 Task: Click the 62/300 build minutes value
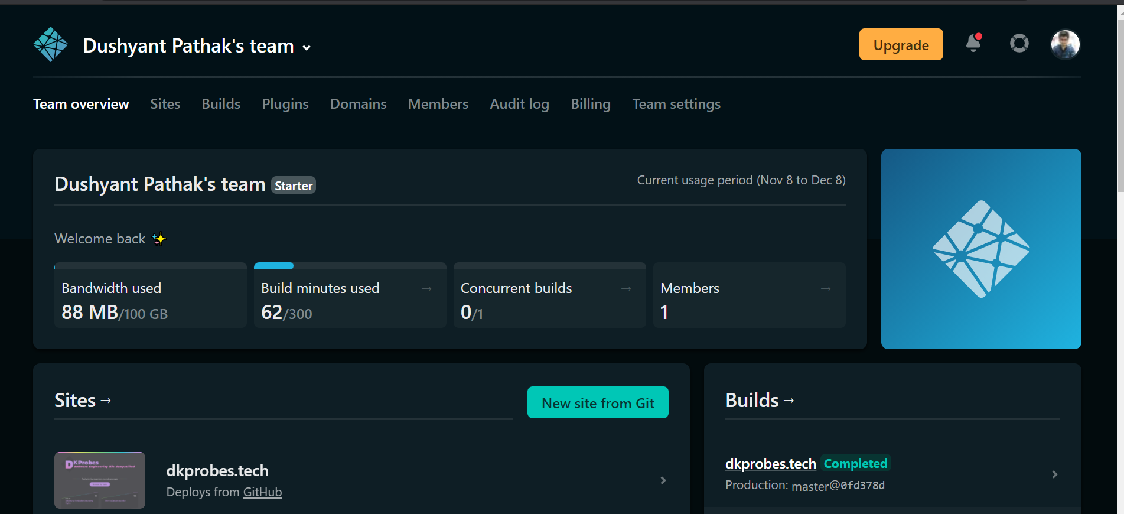286,313
